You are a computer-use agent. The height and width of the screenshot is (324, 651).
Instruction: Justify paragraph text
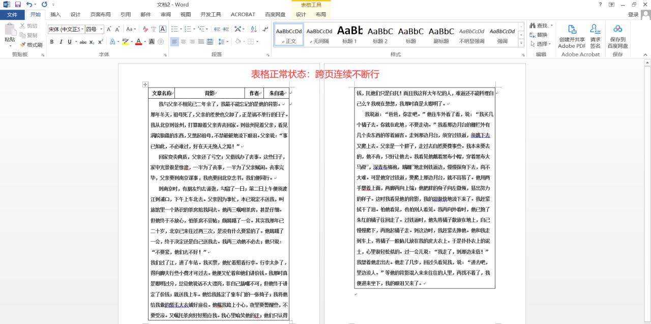(201, 42)
